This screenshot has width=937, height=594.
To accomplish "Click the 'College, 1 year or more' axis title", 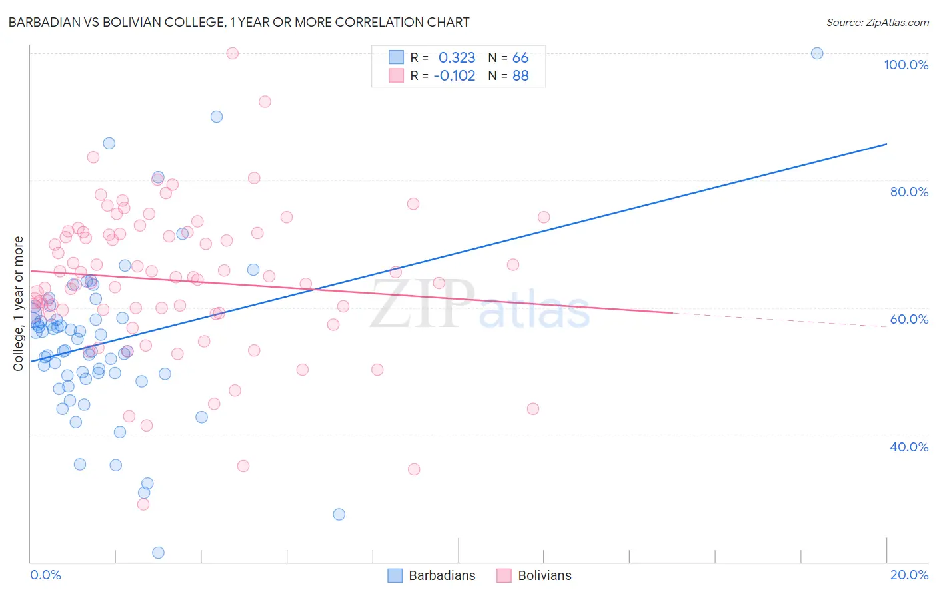I will tap(19, 304).
